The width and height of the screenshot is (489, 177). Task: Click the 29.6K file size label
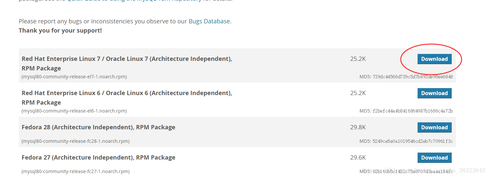(x=358, y=158)
